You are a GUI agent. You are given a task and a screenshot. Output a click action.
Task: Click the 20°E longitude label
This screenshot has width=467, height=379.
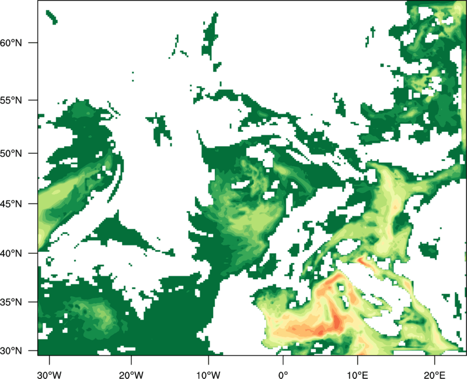434,375
